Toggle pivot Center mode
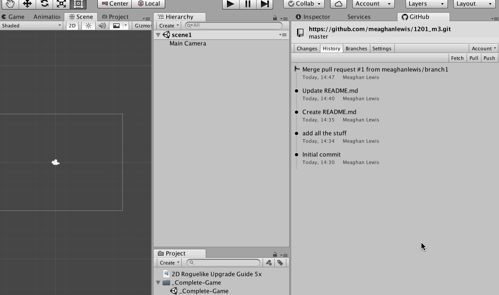499x295 pixels. pyautogui.click(x=115, y=4)
